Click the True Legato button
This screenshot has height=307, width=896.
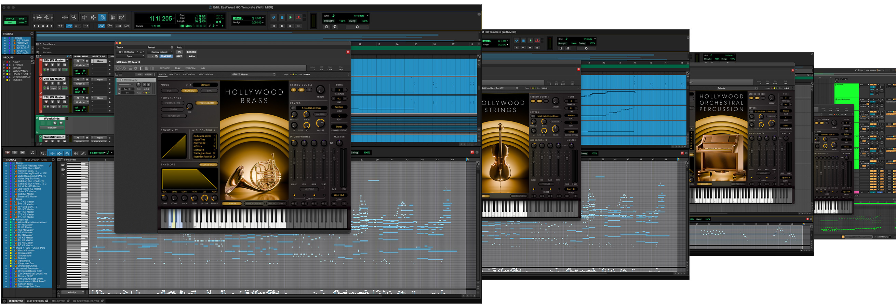(x=206, y=103)
